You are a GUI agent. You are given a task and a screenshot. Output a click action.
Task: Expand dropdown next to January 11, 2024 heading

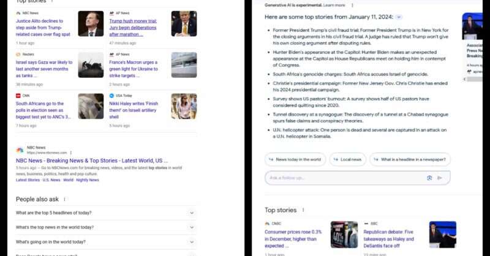coord(399,17)
